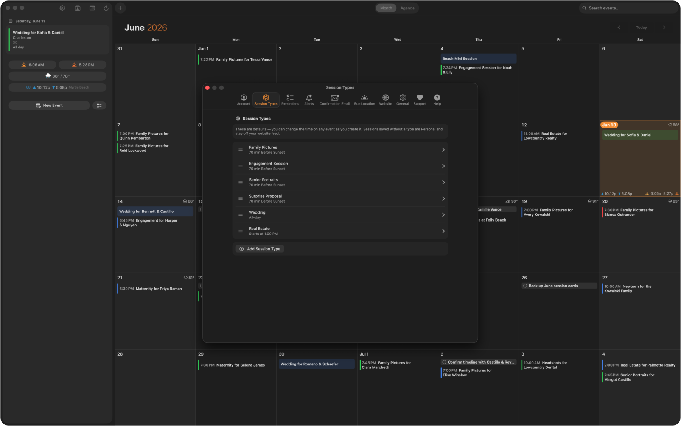Click the list options icon beside New Event
Screen dimensions: 681x426
99,105
